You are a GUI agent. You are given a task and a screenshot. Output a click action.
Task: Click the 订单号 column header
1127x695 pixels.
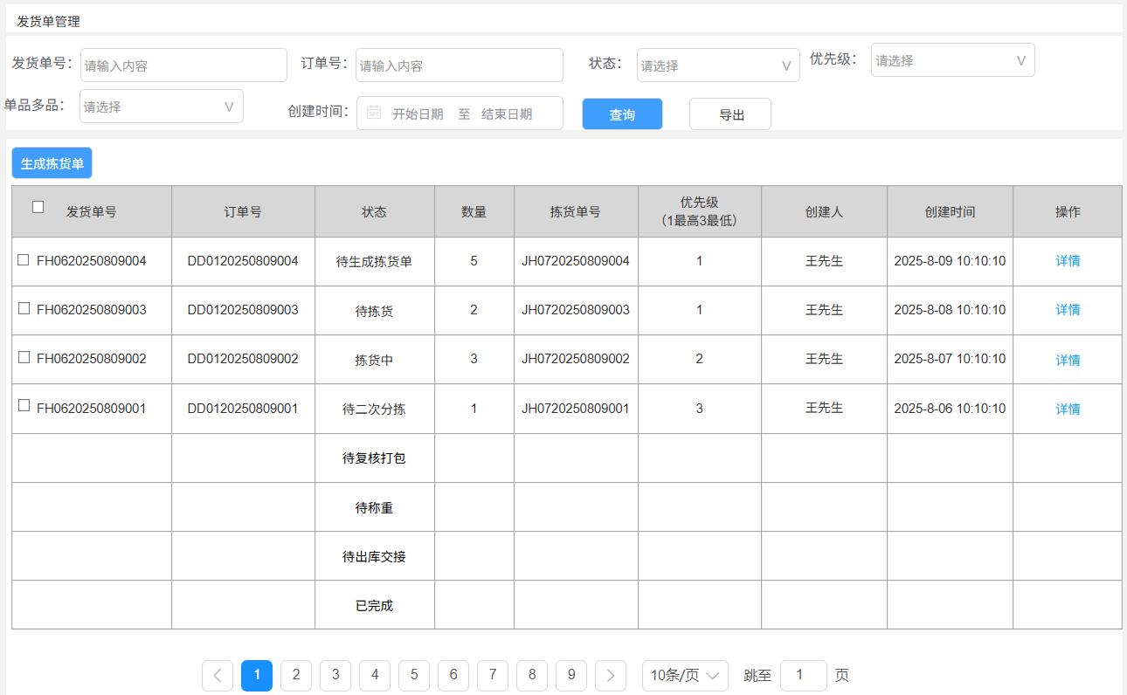pyautogui.click(x=243, y=211)
